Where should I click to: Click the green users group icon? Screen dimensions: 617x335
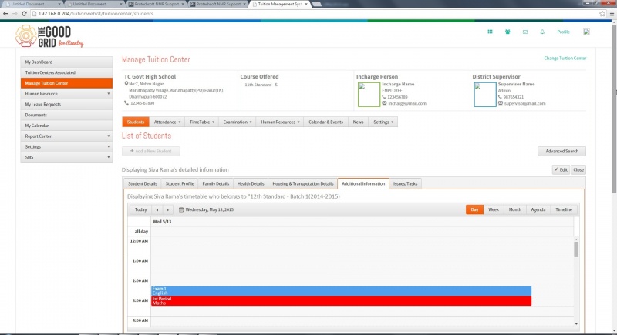click(507, 32)
